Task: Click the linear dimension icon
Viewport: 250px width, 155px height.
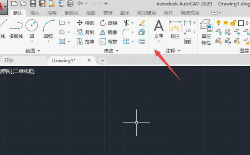Action: (x=187, y=23)
